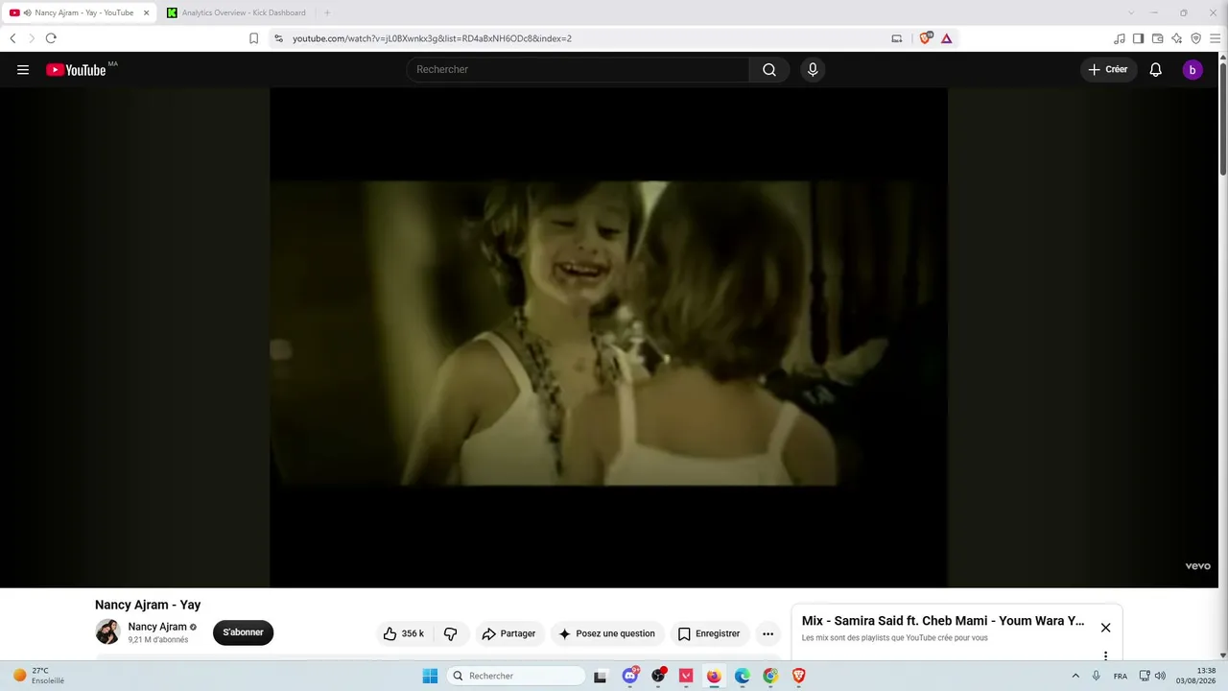This screenshot has height=691, width=1228.
Task: Expand the tab search dropdown arrow
Action: pos(1131,12)
